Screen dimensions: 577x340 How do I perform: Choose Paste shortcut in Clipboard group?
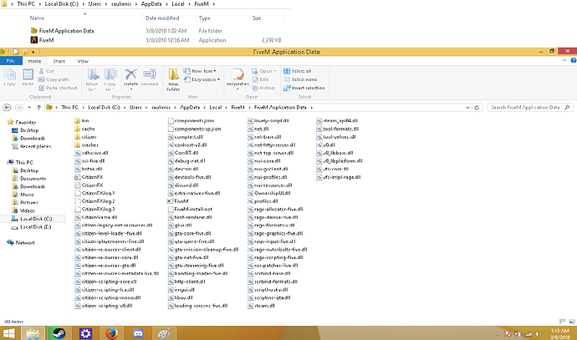tap(58, 88)
